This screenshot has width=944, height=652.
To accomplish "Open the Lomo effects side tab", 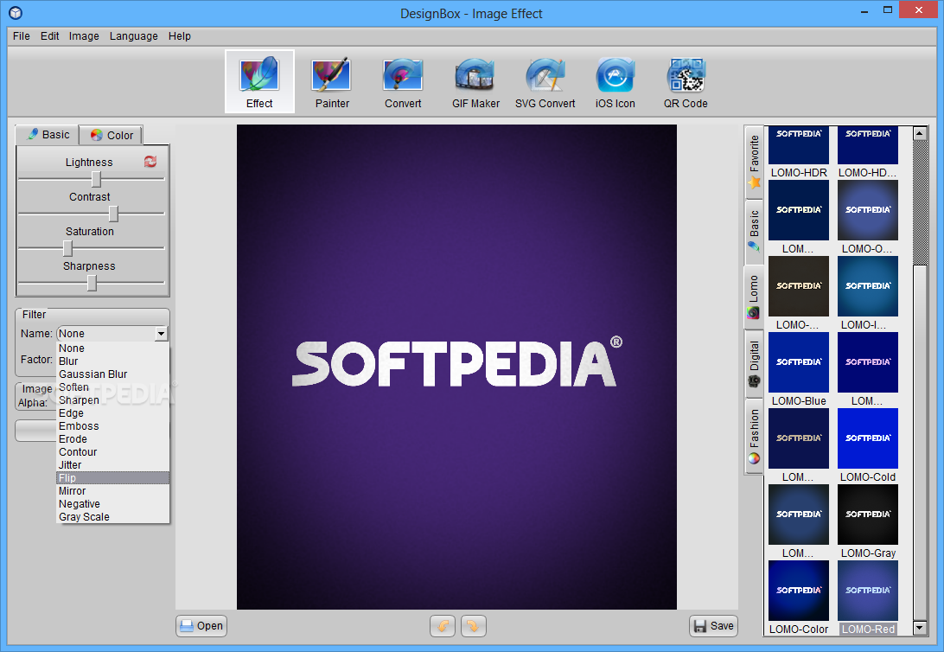I will pyautogui.click(x=754, y=297).
